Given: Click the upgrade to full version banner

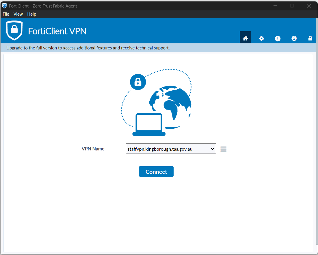Looking at the screenshot, I should pyautogui.click(x=158, y=48).
